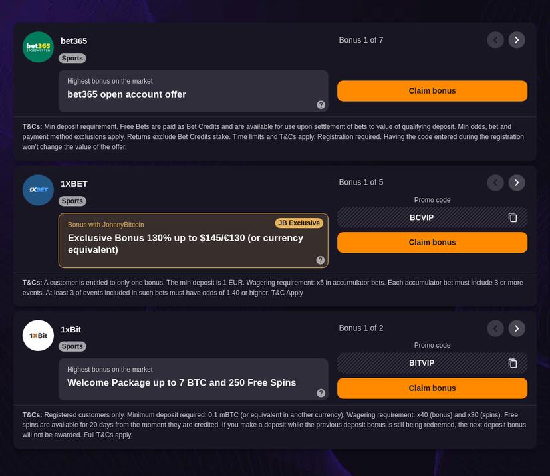Select the Sports tag under 1xBit
Screen dimensions: 550x476
tap(72, 346)
